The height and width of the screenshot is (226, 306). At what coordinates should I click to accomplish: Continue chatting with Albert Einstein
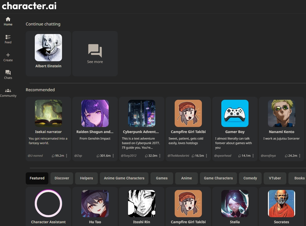click(x=48, y=48)
